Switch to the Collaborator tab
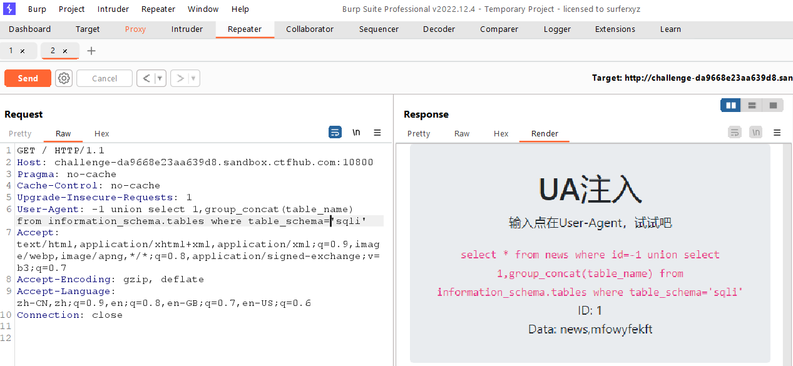 (310, 29)
